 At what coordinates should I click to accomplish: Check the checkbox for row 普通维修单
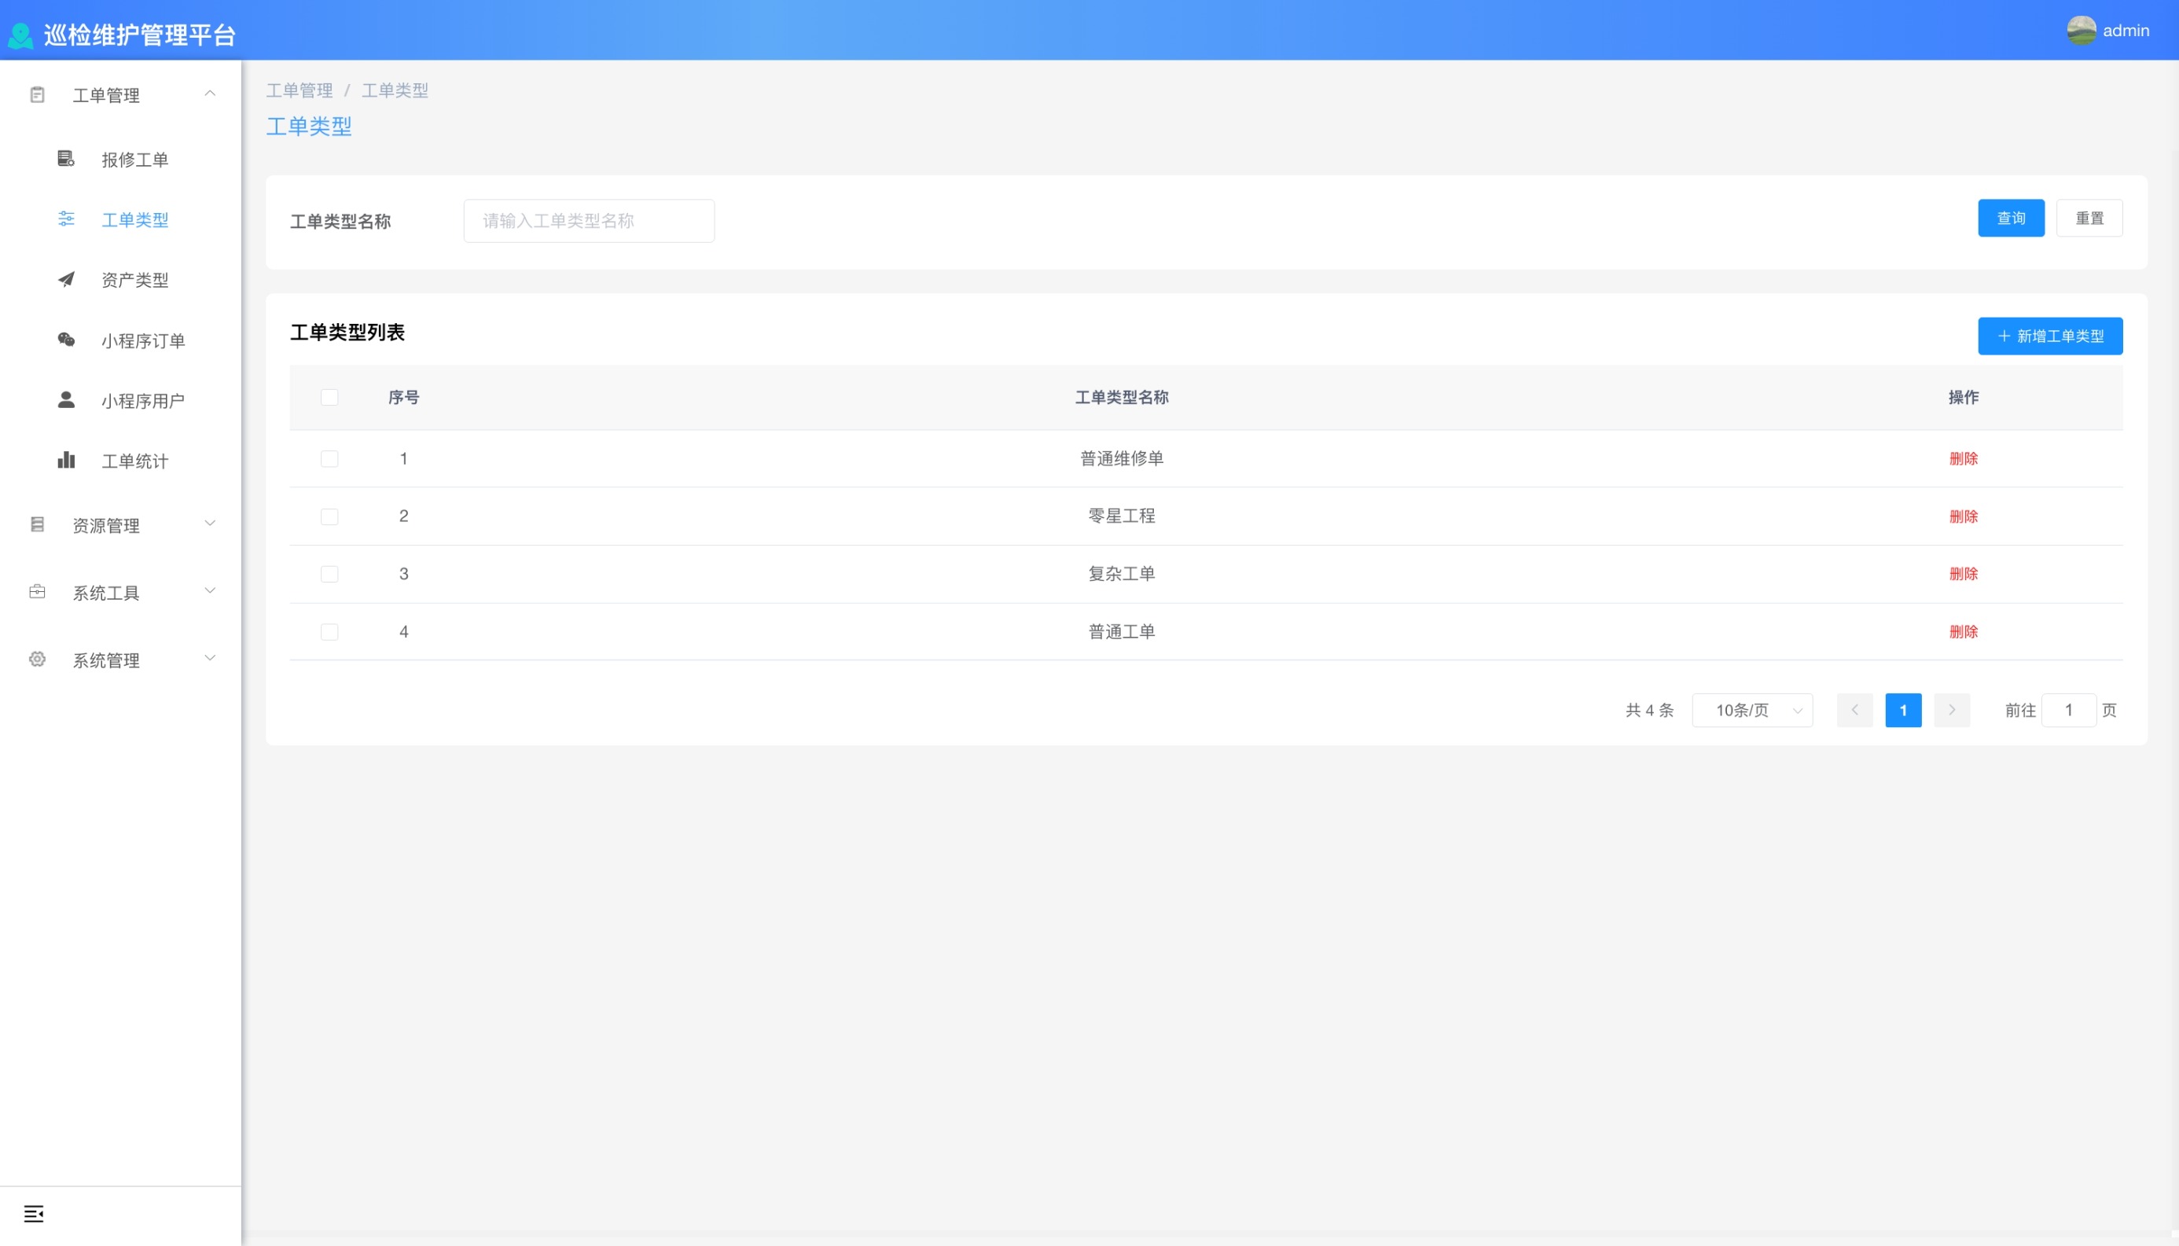[x=329, y=458]
